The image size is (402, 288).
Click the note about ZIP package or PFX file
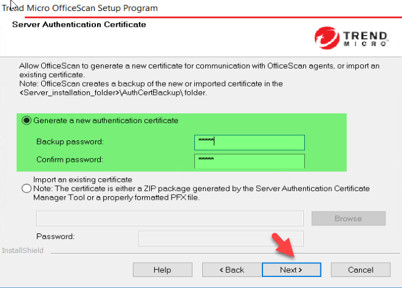pyautogui.click(x=201, y=193)
